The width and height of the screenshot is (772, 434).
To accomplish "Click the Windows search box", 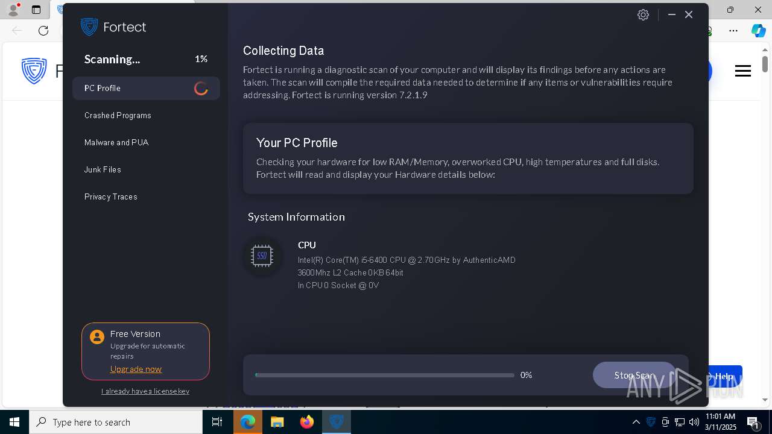I will click(x=116, y=422).
